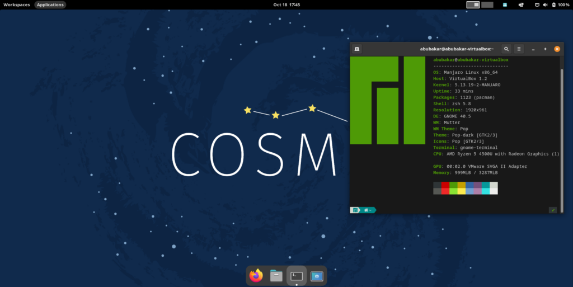Switch to the first workspace thumbnail

tap(473, 4)
